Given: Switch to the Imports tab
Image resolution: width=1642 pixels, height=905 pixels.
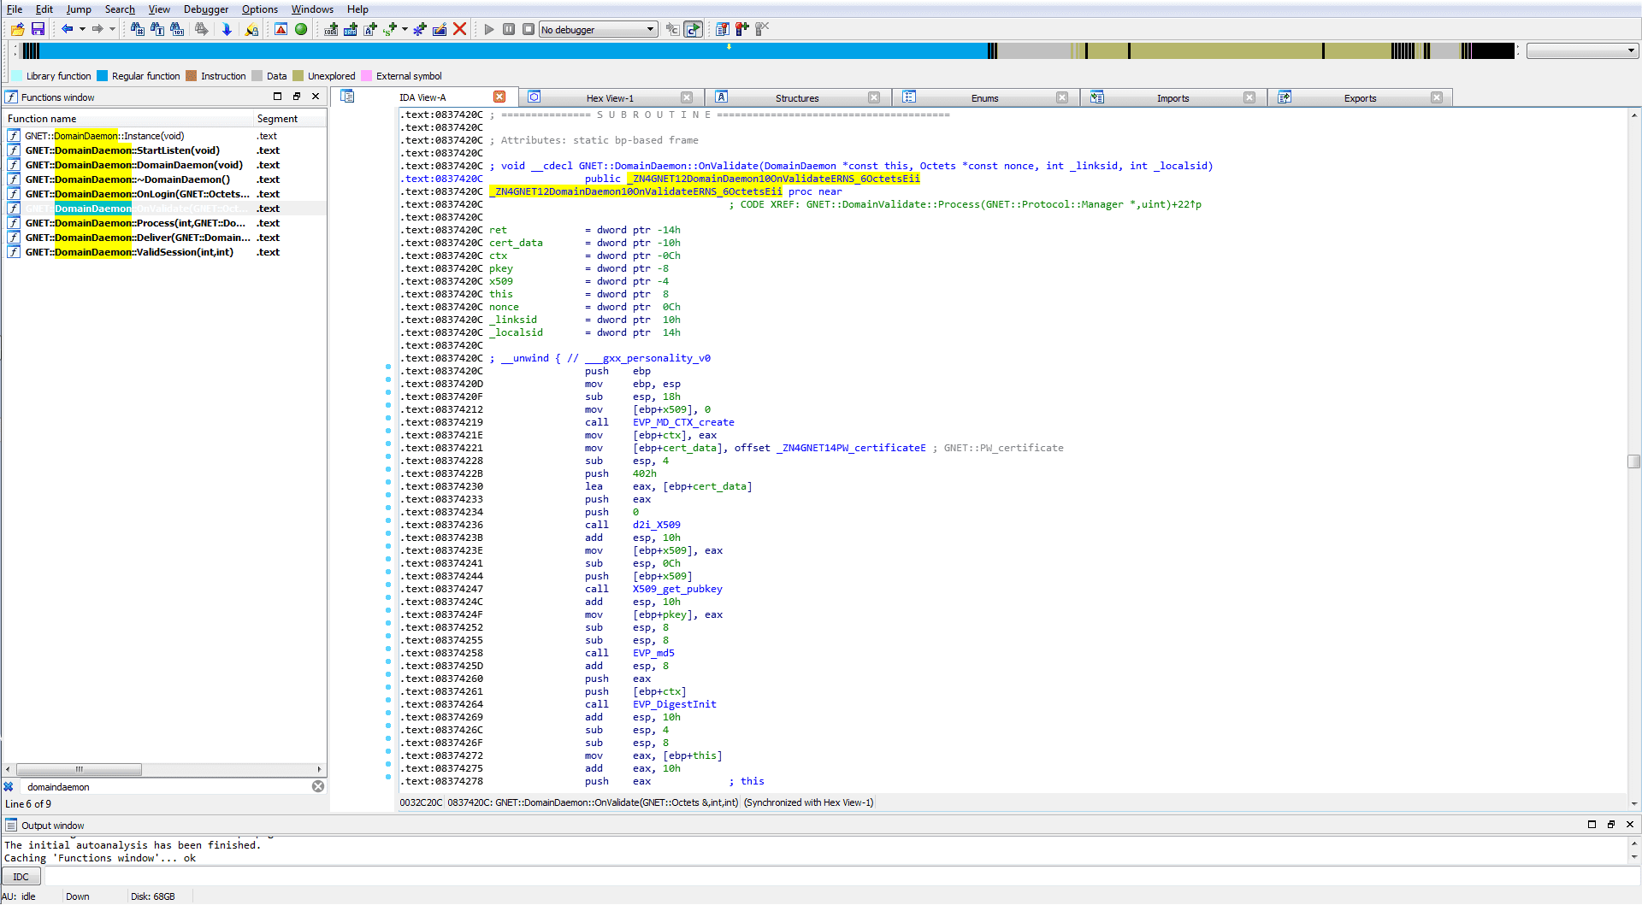Looking at the screenshot, I should tap(1172, 98).
